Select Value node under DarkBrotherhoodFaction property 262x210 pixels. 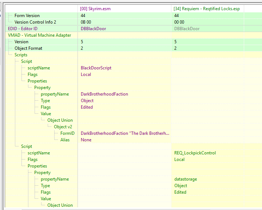(x=46, y=114)
